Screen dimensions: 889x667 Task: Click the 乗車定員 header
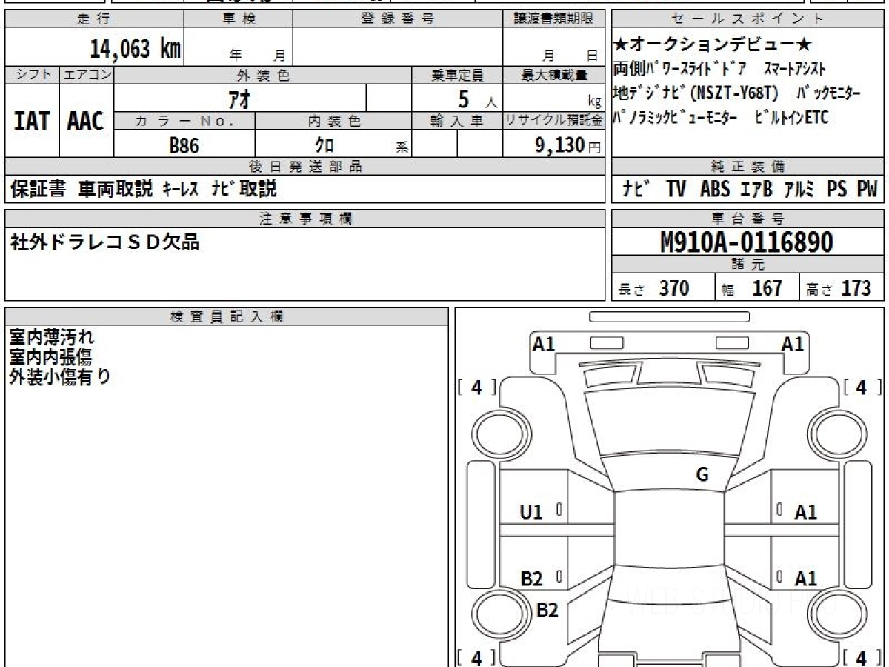coord(457,75)
